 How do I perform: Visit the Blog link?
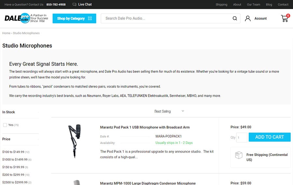tap(269, 5)
